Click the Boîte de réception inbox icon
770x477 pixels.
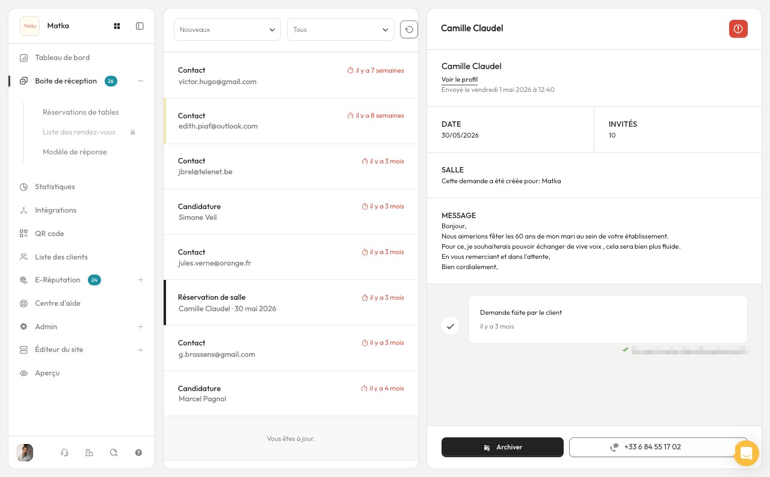[24, 81]
